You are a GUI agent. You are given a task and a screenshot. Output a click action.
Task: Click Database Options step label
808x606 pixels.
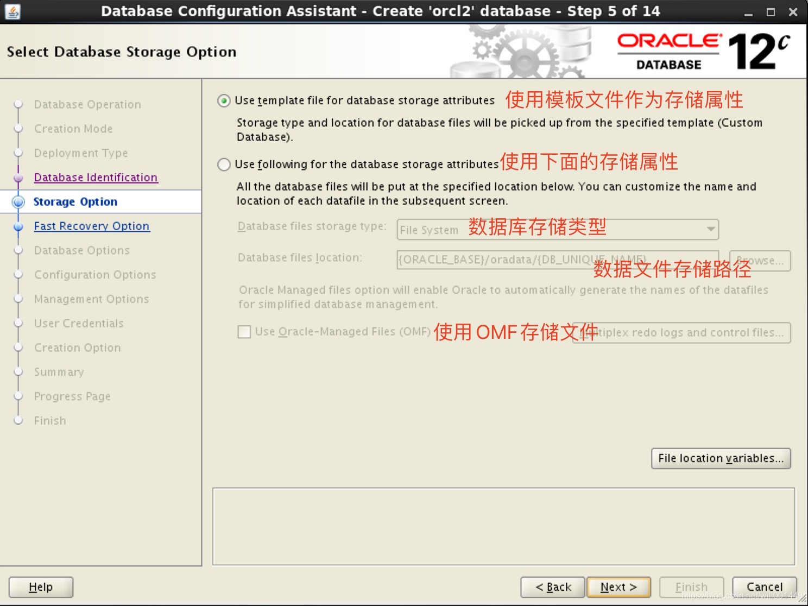coord(82,250)
